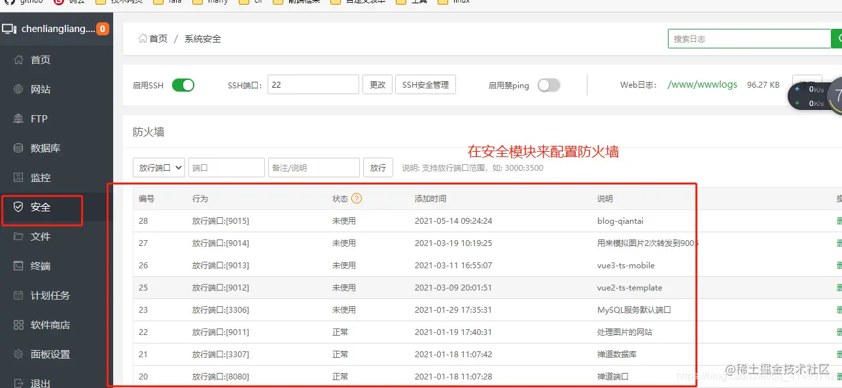Image resolution: width=842 pixels, height=388 pixels.
Task: Click the 监控 monitoring icon
Action: pos(18,177)
